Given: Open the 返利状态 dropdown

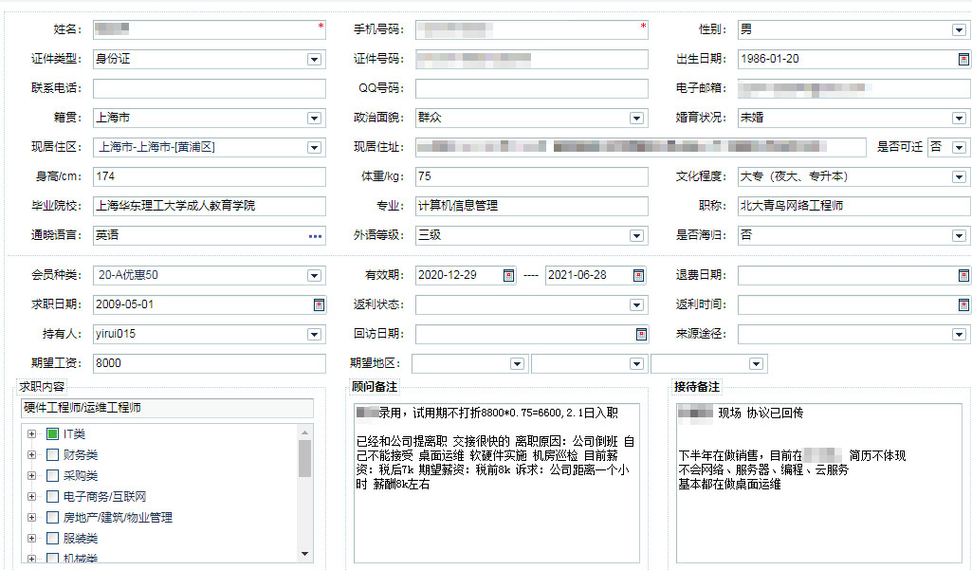Looking at the screenshot, I should click(636, 304).
